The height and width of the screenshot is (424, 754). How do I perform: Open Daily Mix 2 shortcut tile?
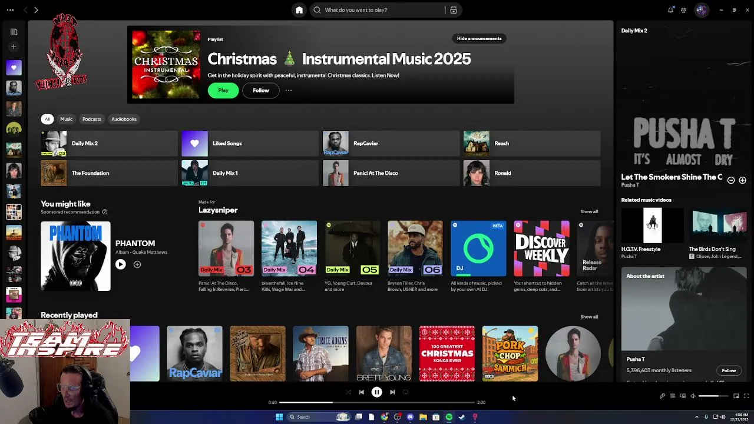coord(109,144)
